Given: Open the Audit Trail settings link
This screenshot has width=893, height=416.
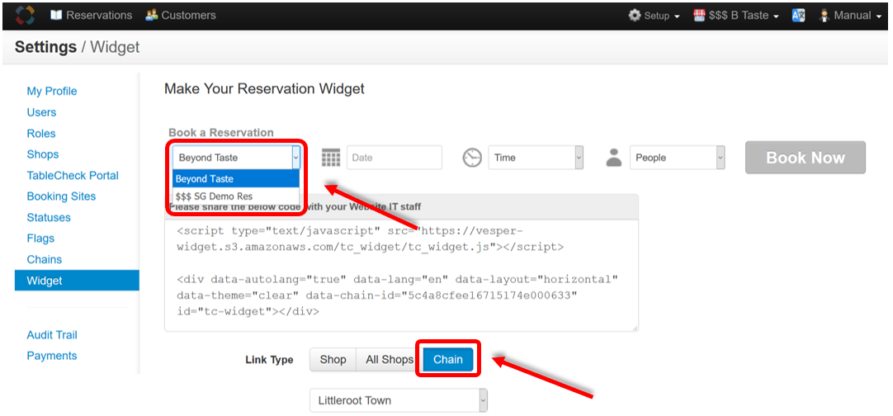Looking at the screenshot, I should tap(52, 335).
